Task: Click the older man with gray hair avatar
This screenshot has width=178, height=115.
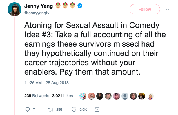Action: (x=133, y=96)
